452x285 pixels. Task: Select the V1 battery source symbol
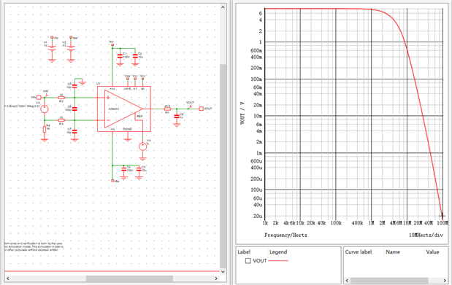[x=52, y=49]
